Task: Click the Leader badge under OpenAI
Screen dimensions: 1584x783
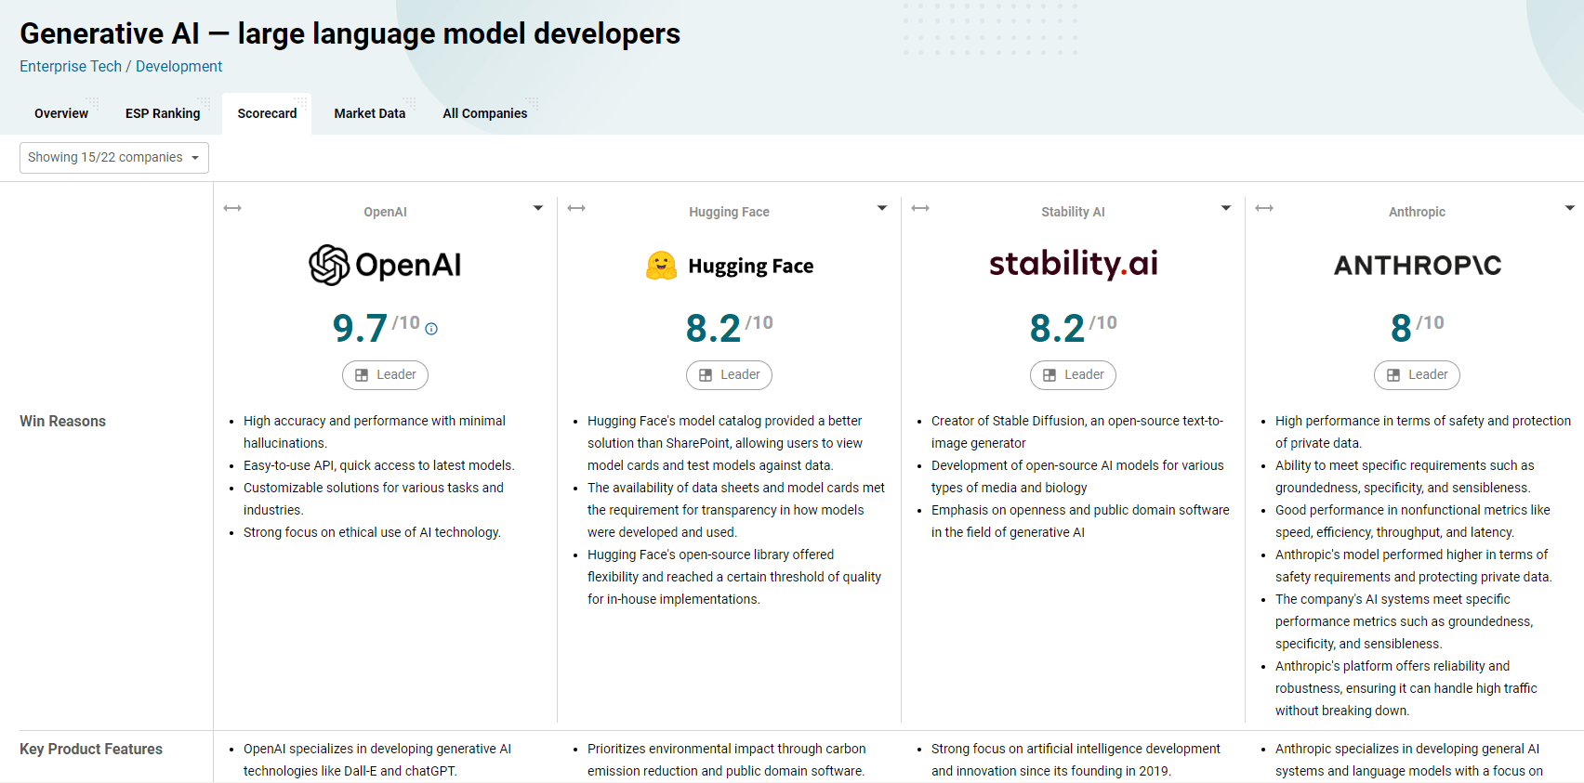Action: pyautogui.click(x=385, y=375)
